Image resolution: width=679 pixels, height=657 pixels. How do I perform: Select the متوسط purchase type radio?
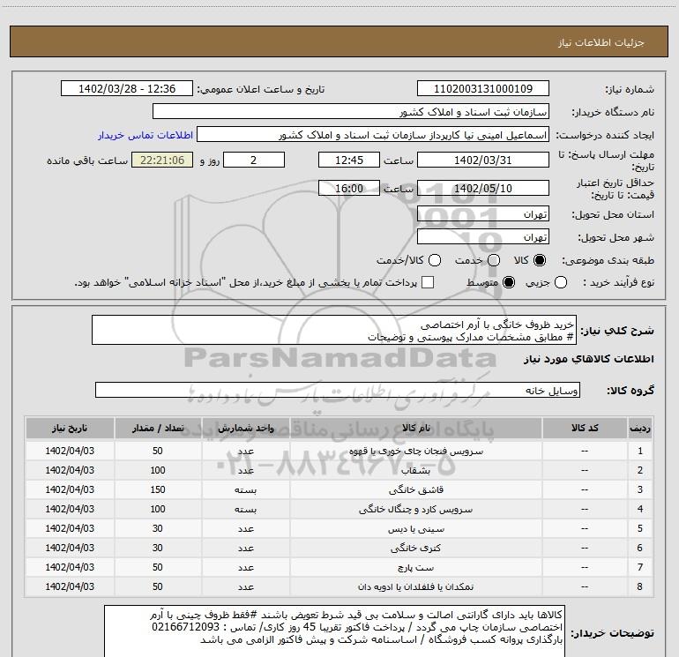(509, 282)
